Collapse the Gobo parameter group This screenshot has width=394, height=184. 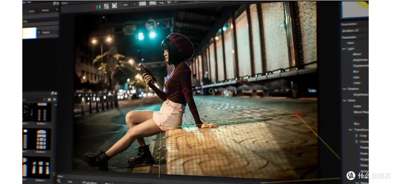344,100
